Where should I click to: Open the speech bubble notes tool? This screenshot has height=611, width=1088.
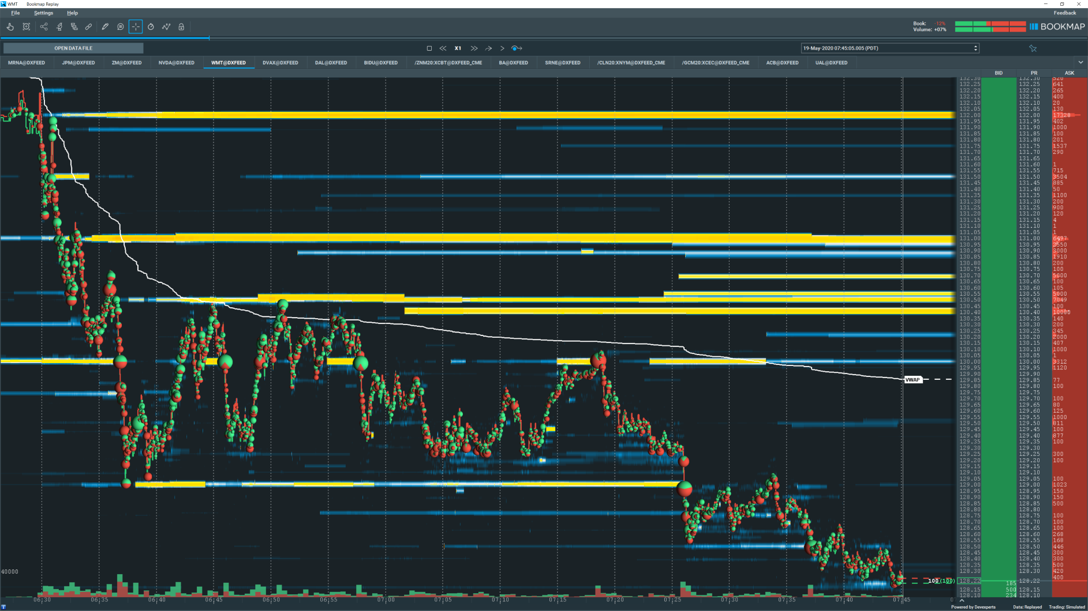(x=120, y=27)
